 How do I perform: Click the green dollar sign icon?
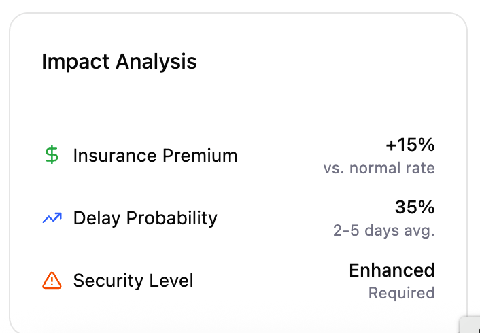(52, 156)
